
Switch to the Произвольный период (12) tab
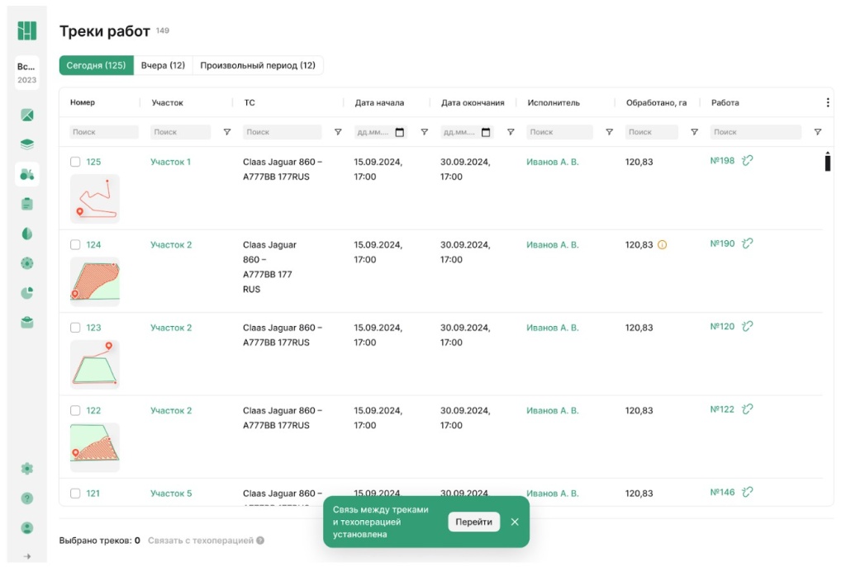pyautogui.click(x=258, y=65)
